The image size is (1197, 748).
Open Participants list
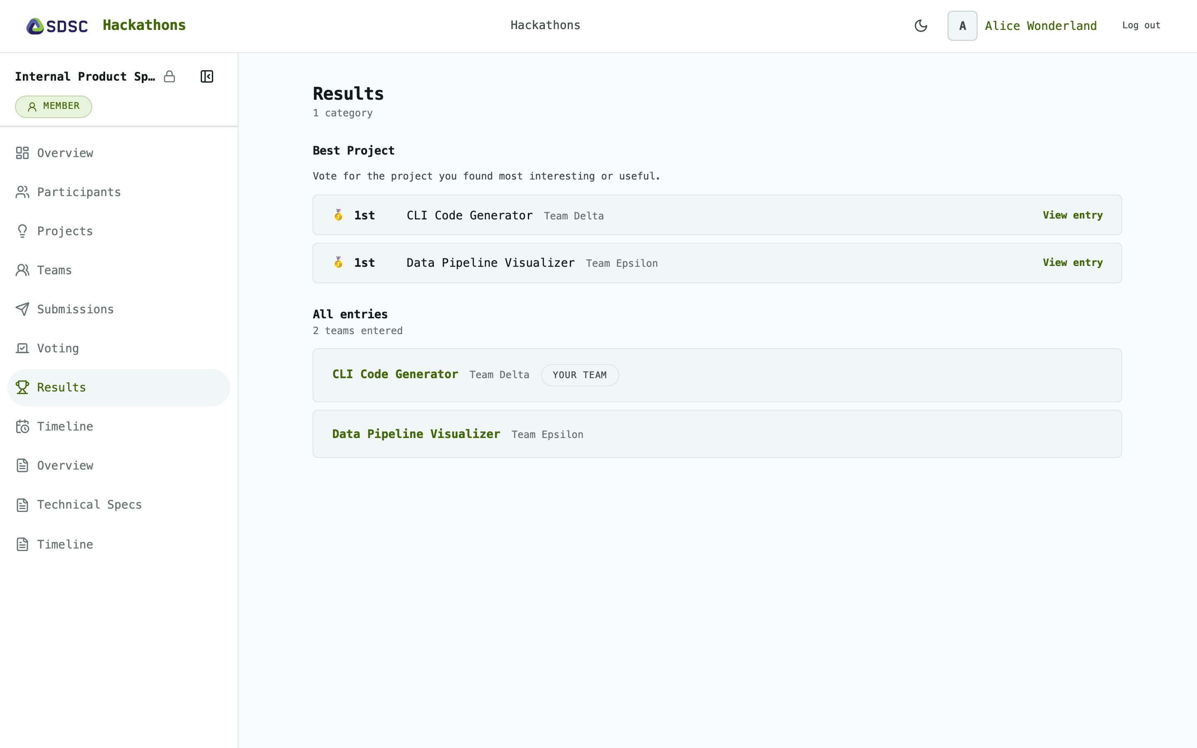click(119, 192)
